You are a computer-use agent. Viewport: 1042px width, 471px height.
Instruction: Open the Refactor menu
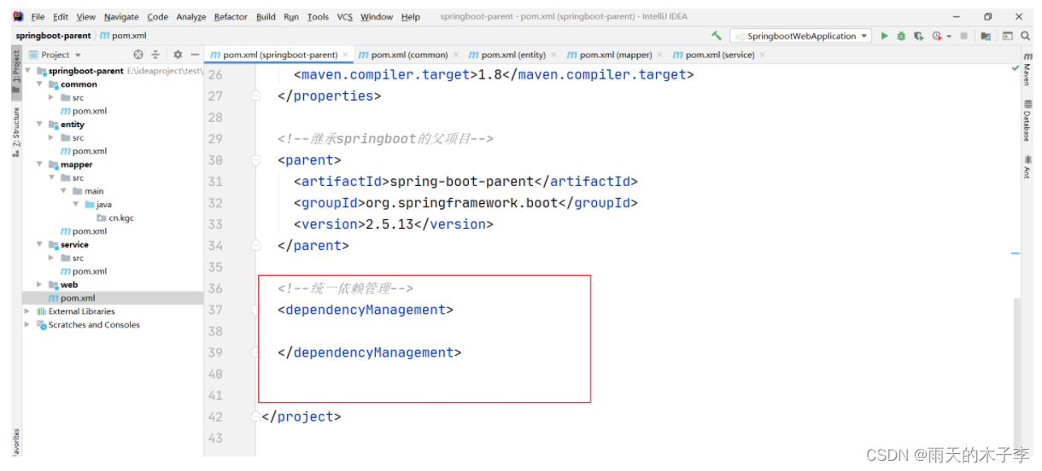[x=231, y=16]
